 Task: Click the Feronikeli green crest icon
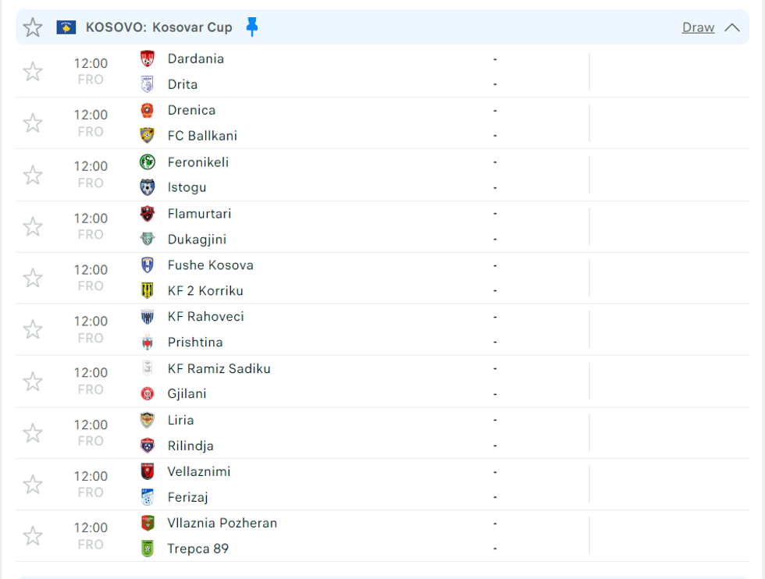(x=147, y=162)
